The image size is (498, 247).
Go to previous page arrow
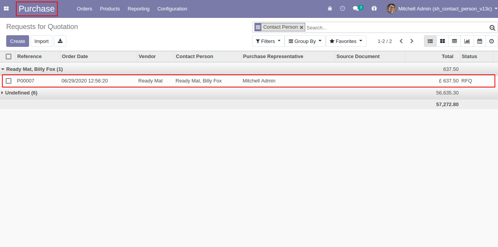[401, 41]
